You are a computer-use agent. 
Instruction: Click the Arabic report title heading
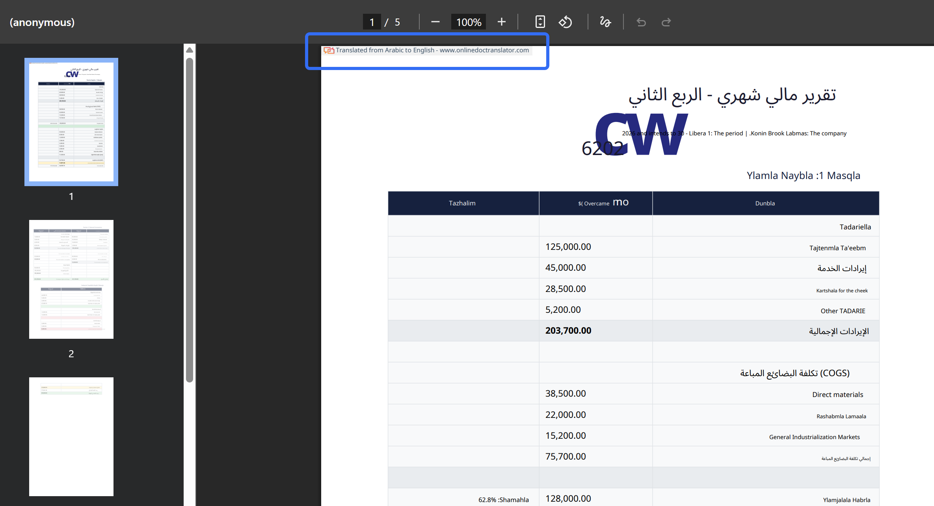click(x=732, y=96)
